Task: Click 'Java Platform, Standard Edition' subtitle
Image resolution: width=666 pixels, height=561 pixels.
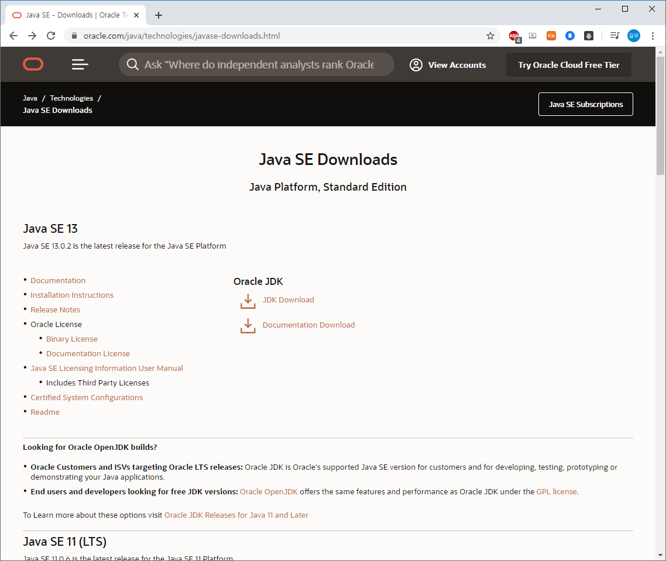Action: pos(328,187)
